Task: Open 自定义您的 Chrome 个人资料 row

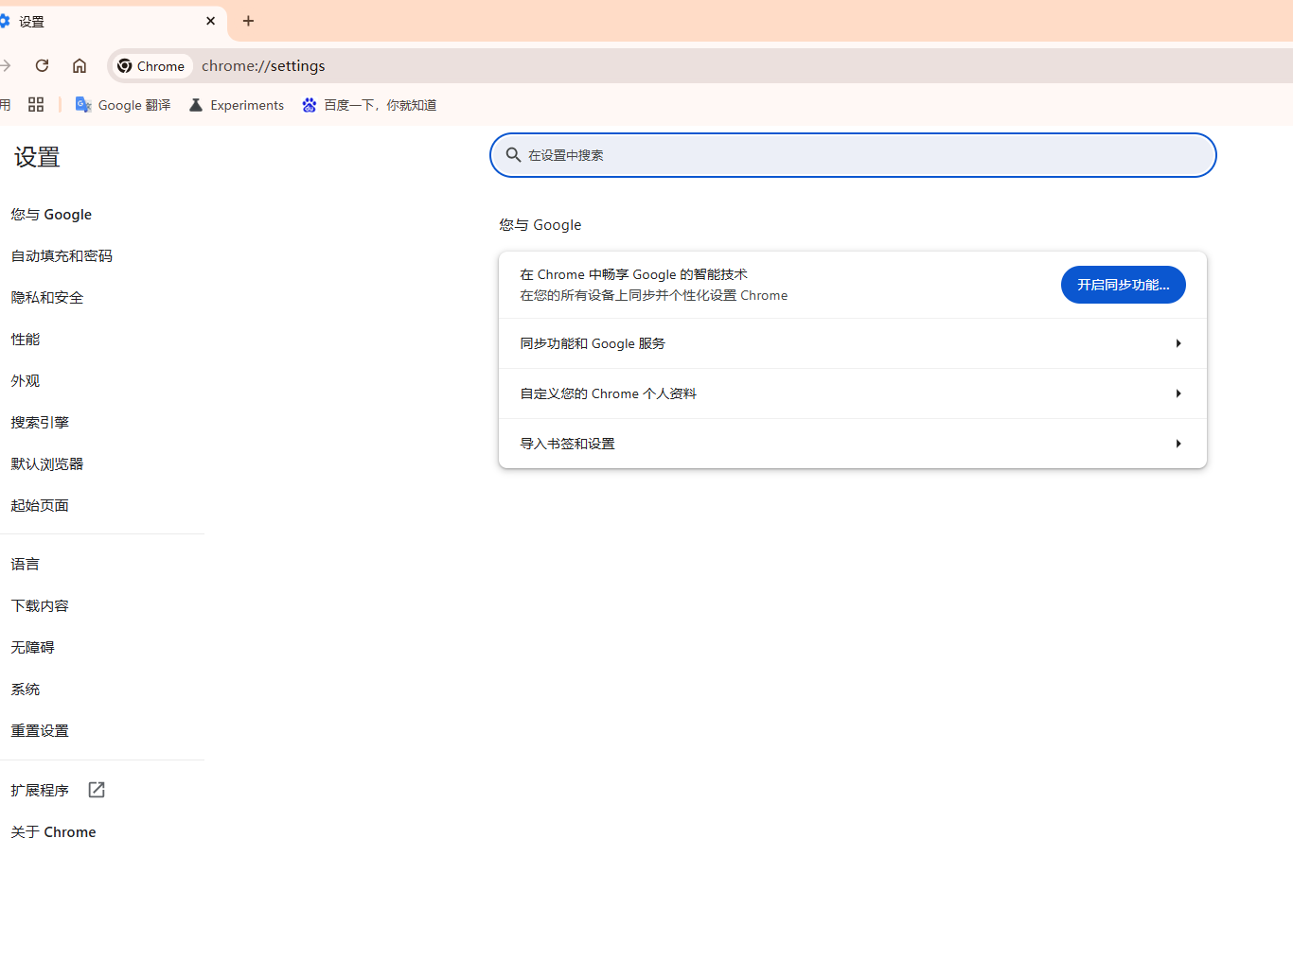Action: [853, 393]
